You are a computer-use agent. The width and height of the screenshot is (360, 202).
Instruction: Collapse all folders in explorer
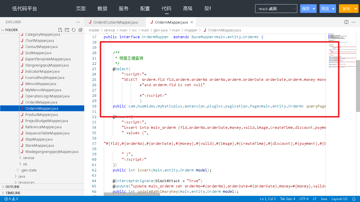point(80,30)
